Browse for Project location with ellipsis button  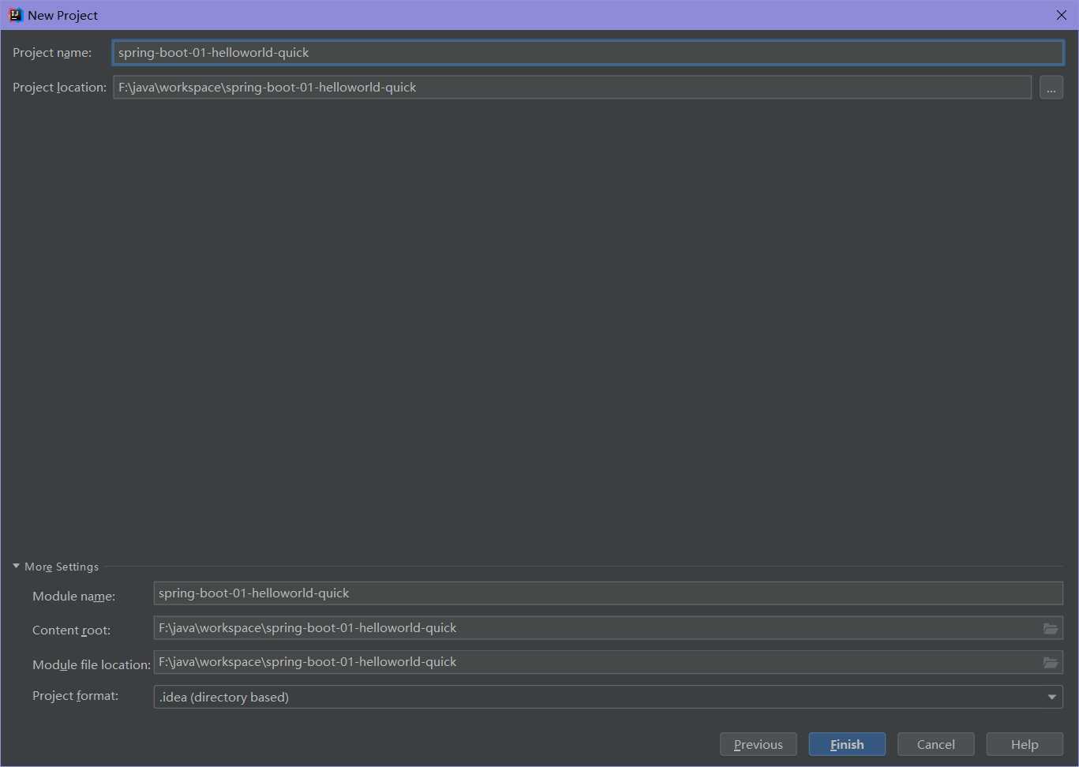[1051, 88]
